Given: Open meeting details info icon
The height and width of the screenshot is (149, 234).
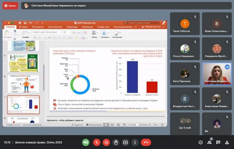Looking at the screenshot, I should [x=200, y=142].
